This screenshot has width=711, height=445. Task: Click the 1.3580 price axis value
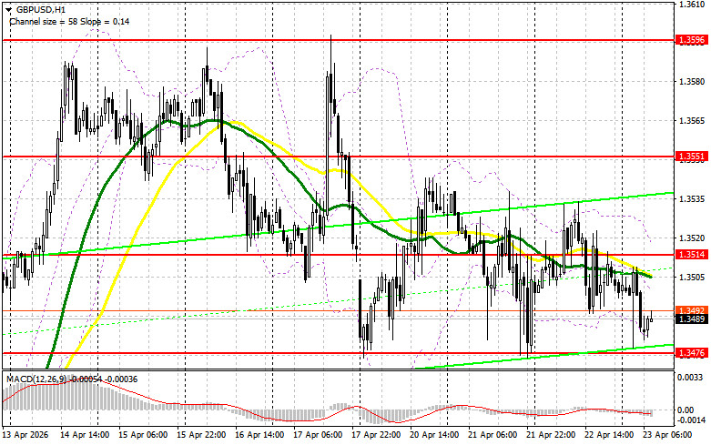point(692,82)
